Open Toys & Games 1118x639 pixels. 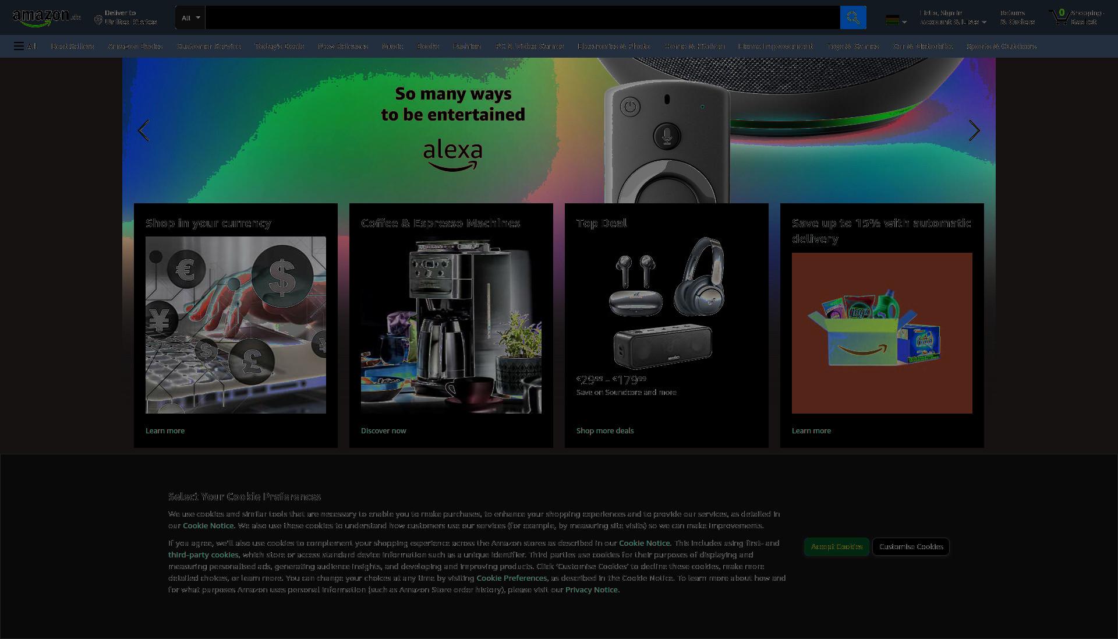tap(853, 46)
